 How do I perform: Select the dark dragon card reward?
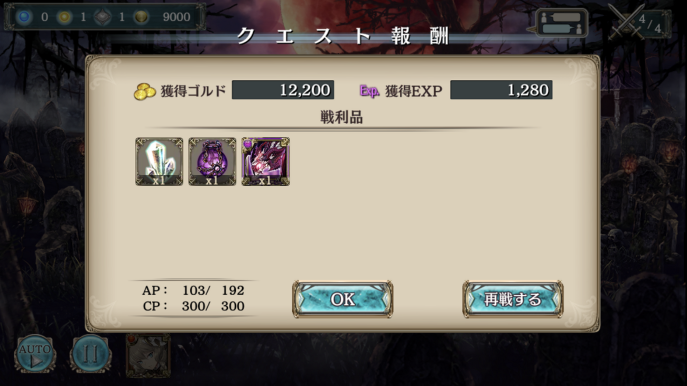[265, 162]
